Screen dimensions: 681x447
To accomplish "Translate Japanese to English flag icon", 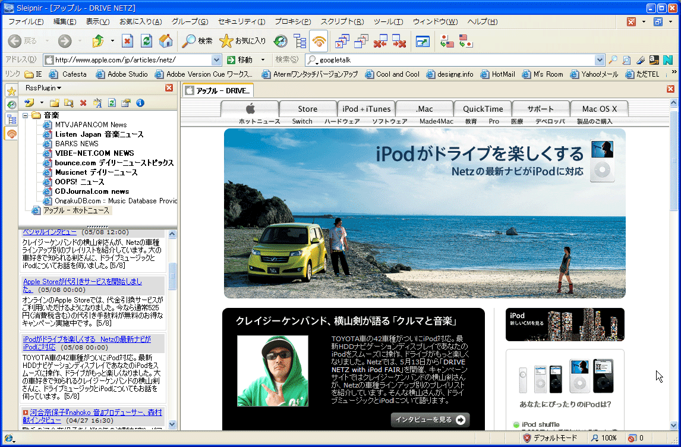I will pyautogui.click(x=446, y=41).
